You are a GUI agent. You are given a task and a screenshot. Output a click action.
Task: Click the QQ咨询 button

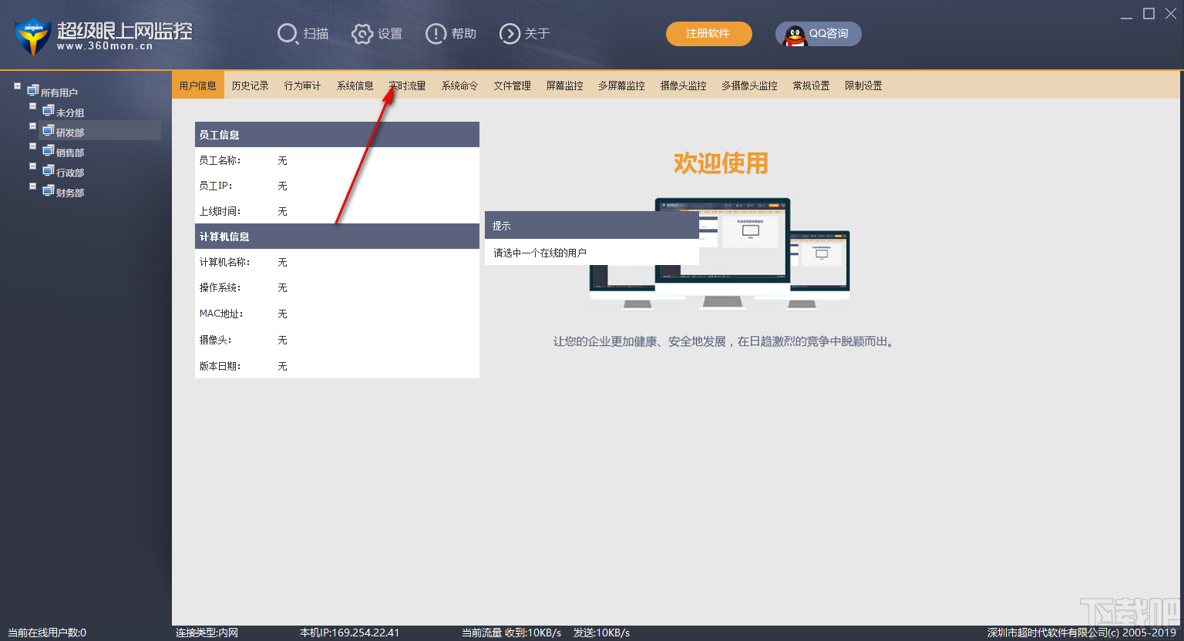pos(819,33)
